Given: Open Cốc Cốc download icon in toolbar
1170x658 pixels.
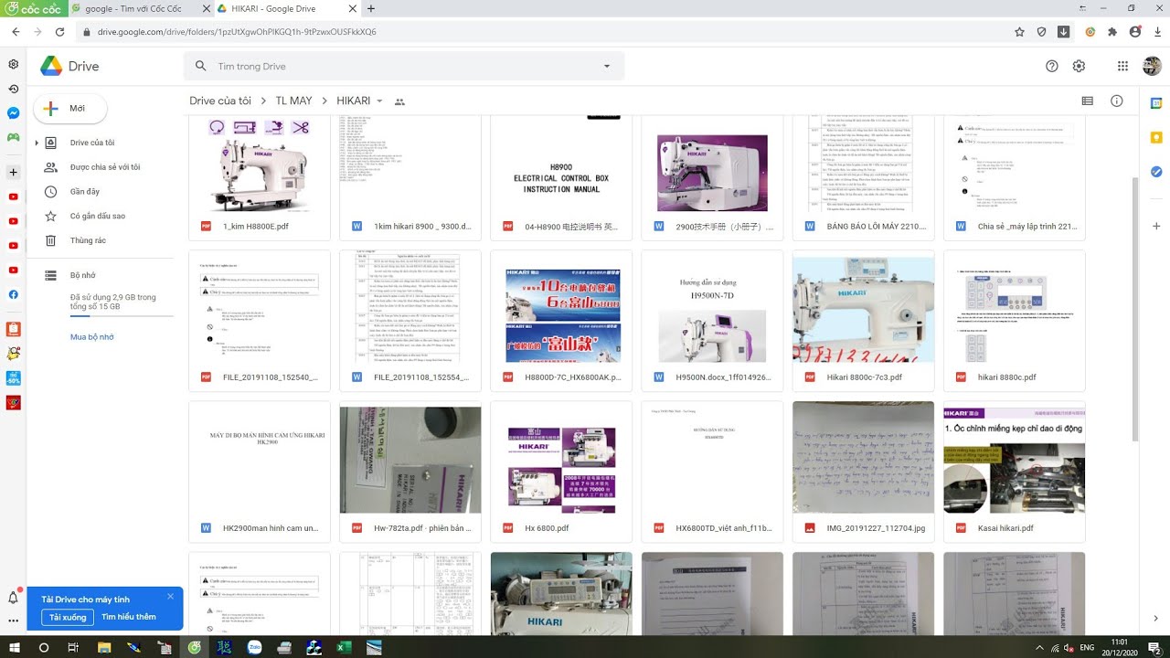Looking at the screenshot, I should 1063,31.
